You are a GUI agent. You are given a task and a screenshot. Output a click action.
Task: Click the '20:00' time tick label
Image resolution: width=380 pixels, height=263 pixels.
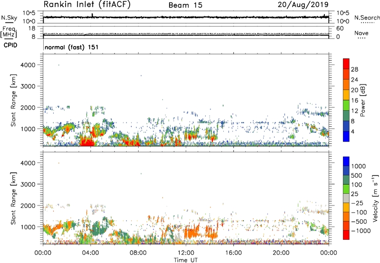(x=281, y=253)
